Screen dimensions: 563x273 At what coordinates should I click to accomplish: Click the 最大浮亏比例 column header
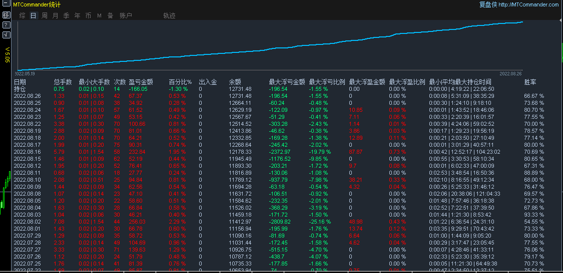(327, 82)
